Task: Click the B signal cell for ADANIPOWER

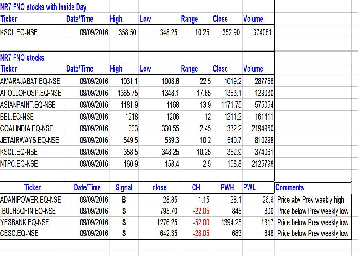Action: click(124, 200)
